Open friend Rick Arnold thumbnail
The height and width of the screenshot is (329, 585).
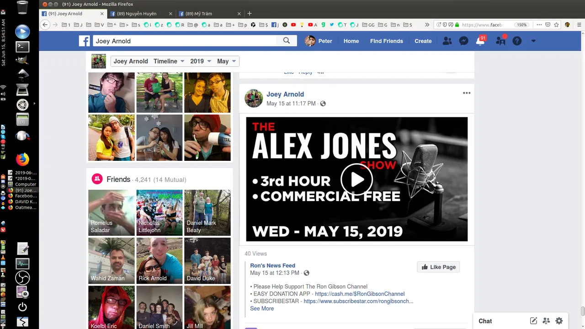click(160, 260)
